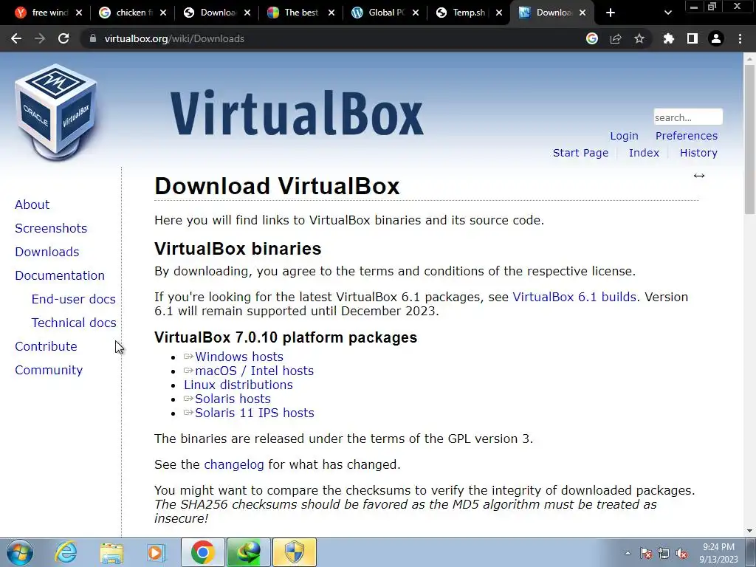Show hidden system tray icons

[x=628, y=553]
